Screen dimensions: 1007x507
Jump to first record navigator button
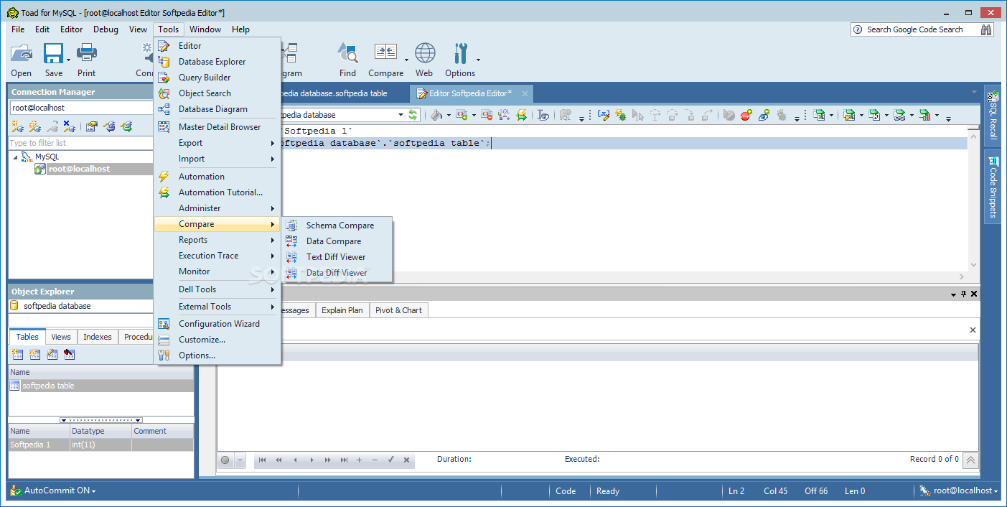(262, 460)
